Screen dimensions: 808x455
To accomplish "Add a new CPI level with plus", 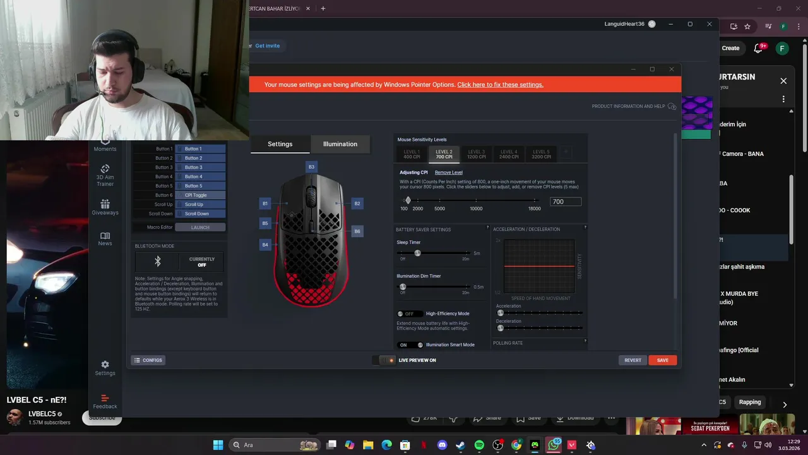I will [x=566, y=152].
